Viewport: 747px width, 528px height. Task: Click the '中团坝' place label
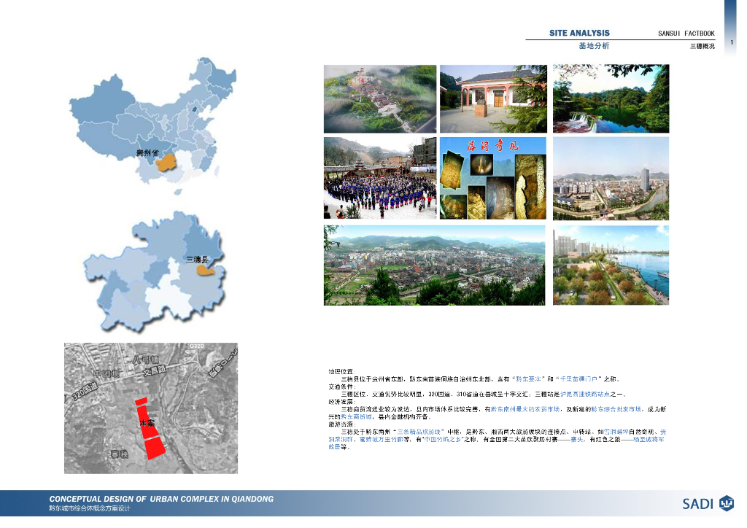tap(105, 373)
